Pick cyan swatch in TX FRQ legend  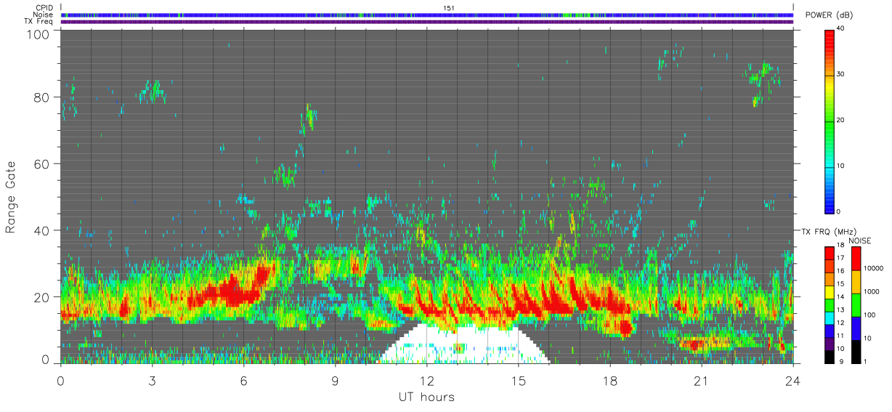click(829, 317)
